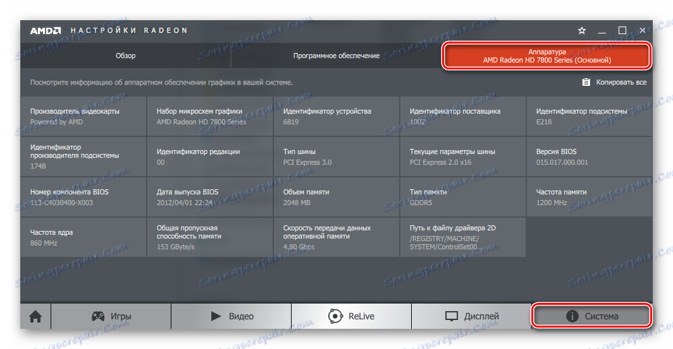Switch to the Обзор tab
Viewport: 673px width, 349px height.
click(x=125, y=56)
